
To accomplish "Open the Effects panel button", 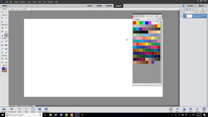I will click(177, 110).
